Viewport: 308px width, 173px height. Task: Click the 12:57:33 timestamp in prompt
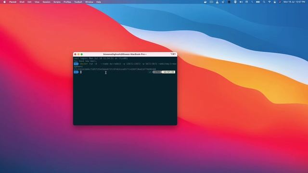point(168,72)
